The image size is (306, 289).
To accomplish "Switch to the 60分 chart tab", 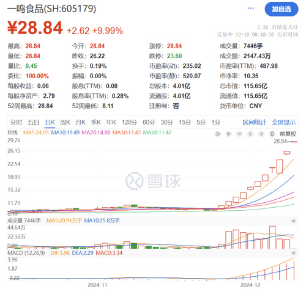I will [x=149, y=122].
